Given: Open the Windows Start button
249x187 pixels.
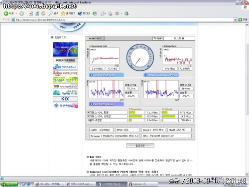Looking at the screenshot, I should point(9,184).
